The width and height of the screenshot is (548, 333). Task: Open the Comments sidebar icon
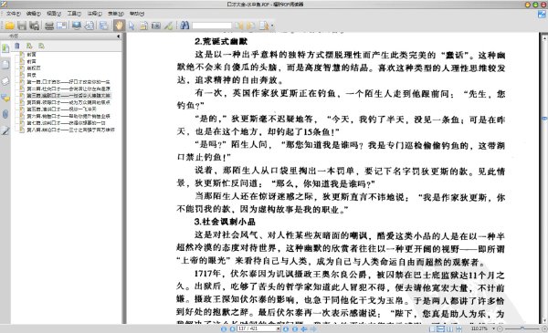pyautogui.click(x=5, y=98)
